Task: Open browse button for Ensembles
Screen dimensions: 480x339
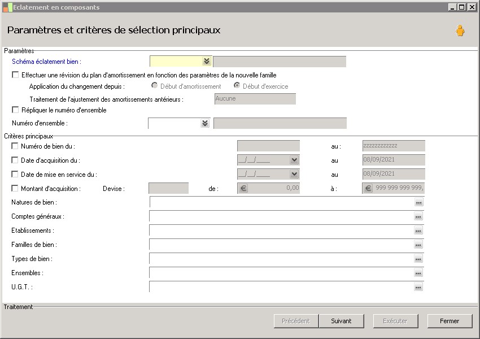Action: coord(418,273)
